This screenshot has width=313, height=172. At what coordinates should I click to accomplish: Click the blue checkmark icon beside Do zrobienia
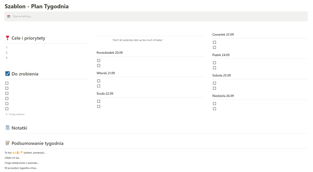pos(7,74)
